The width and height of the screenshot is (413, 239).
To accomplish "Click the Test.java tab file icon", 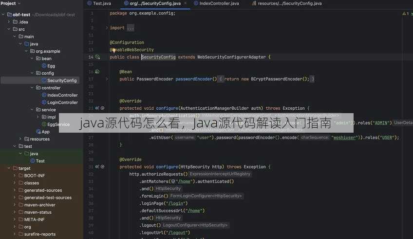I will coord(89,3).
